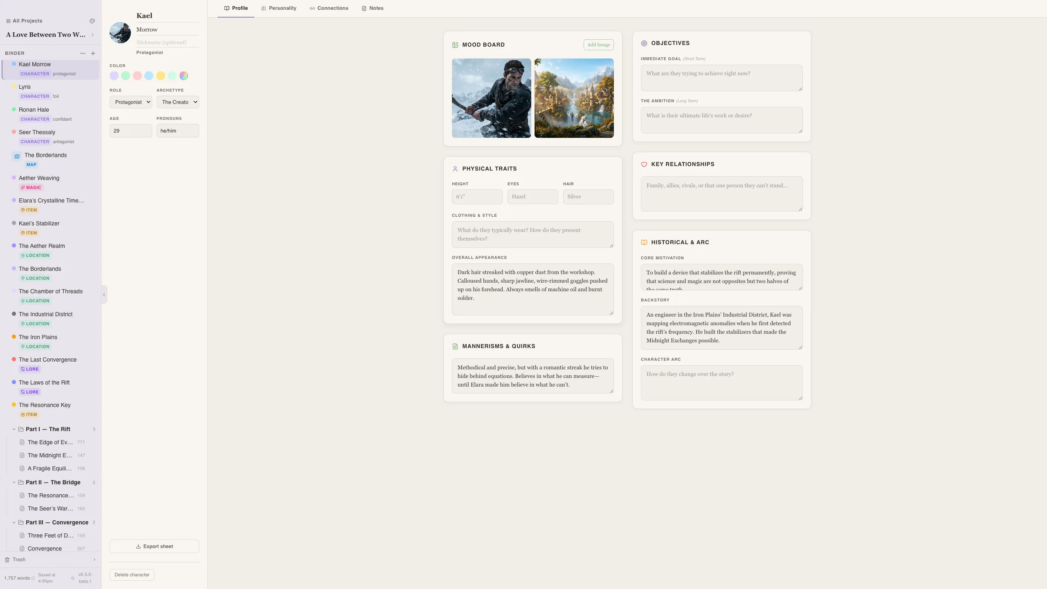The image size is (1047, 589).
Task: Open the Role dropdown showing Protagonist
Action: [130, 102]
